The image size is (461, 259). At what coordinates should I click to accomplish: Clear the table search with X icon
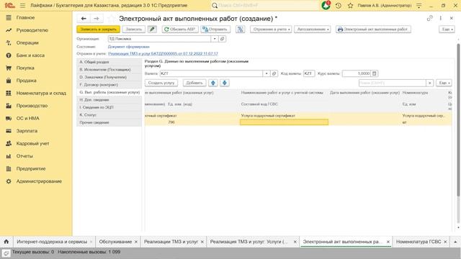[430, 83]
